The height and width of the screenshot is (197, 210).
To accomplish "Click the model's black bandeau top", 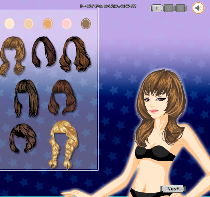I will 155,153.
